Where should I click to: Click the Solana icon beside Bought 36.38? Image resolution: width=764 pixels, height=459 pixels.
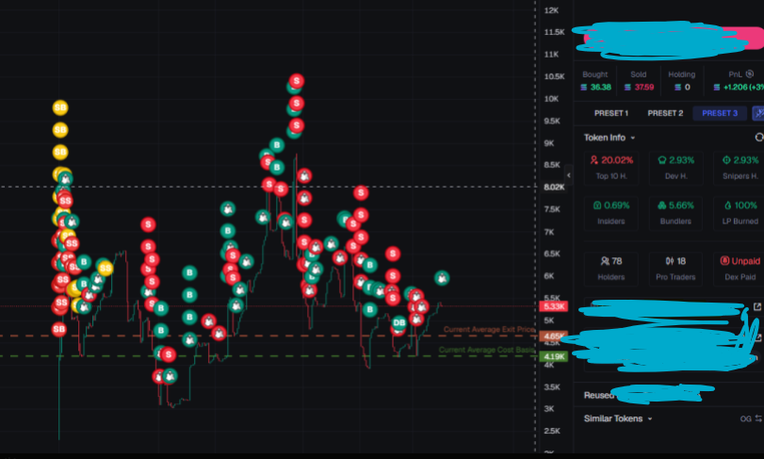click(584, 88)
